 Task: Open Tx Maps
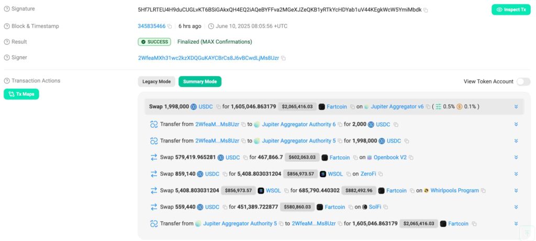click(x=21, y=94)
